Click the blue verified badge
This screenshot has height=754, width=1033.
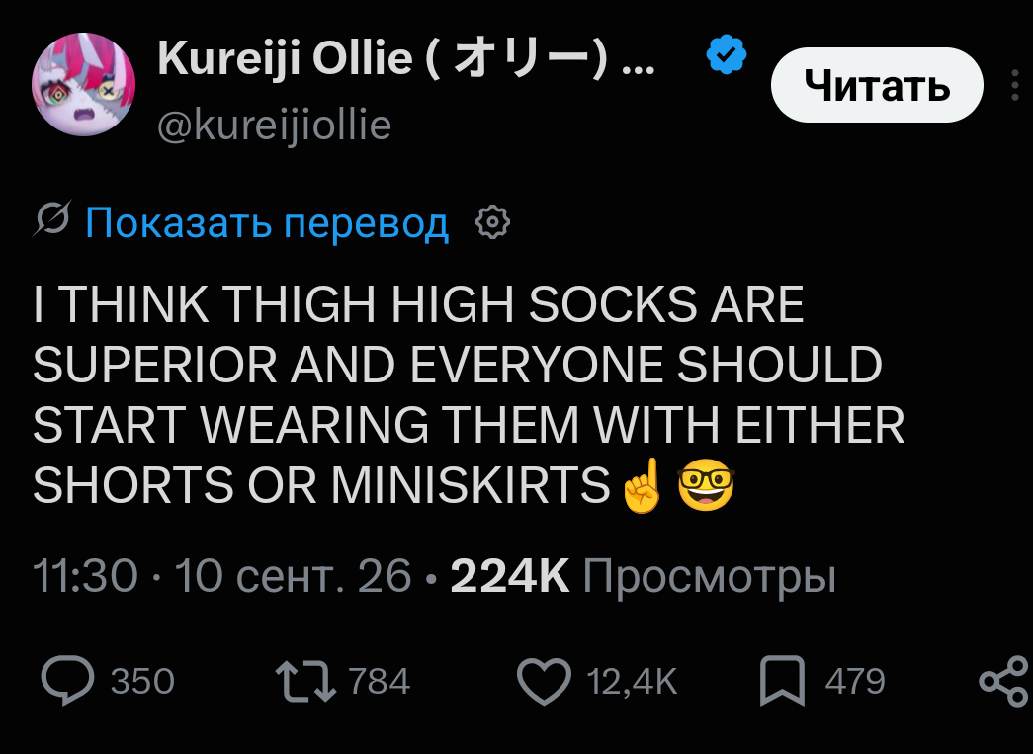pyautogui.click(x=726, y=54)
